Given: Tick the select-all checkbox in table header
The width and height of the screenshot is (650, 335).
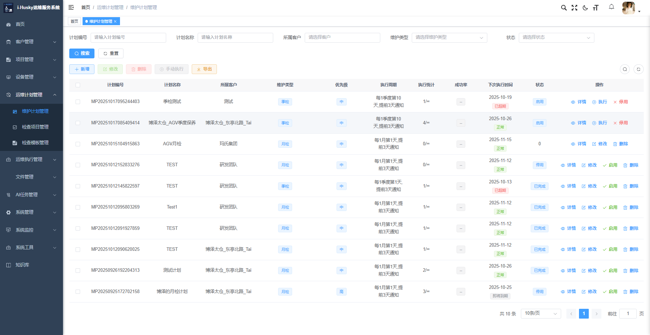Looking at the screenshot, I should pos(78,85).
